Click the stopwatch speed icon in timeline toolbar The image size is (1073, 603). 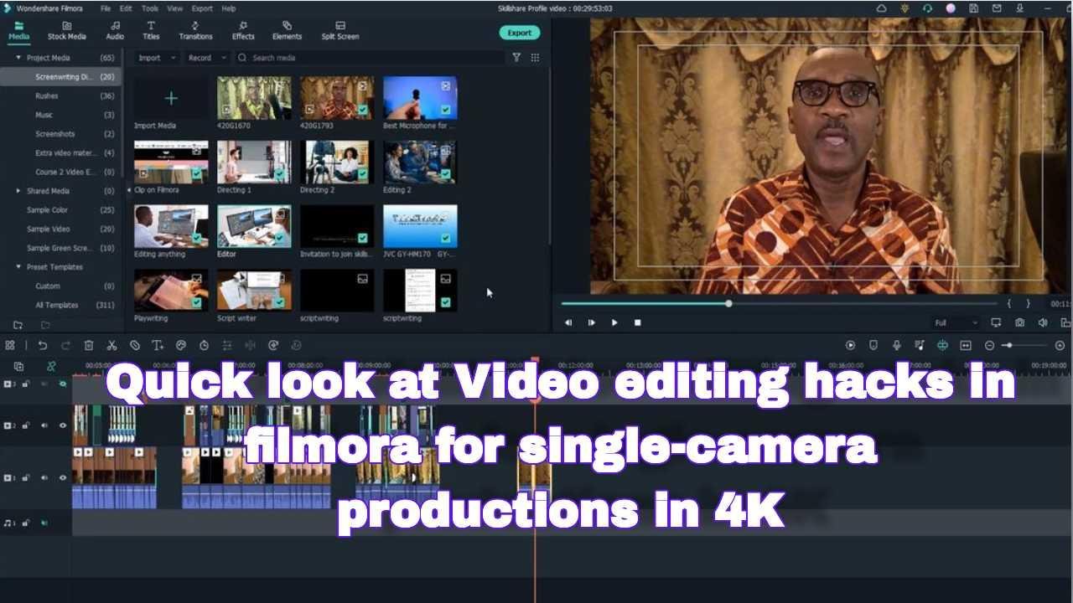204,345
